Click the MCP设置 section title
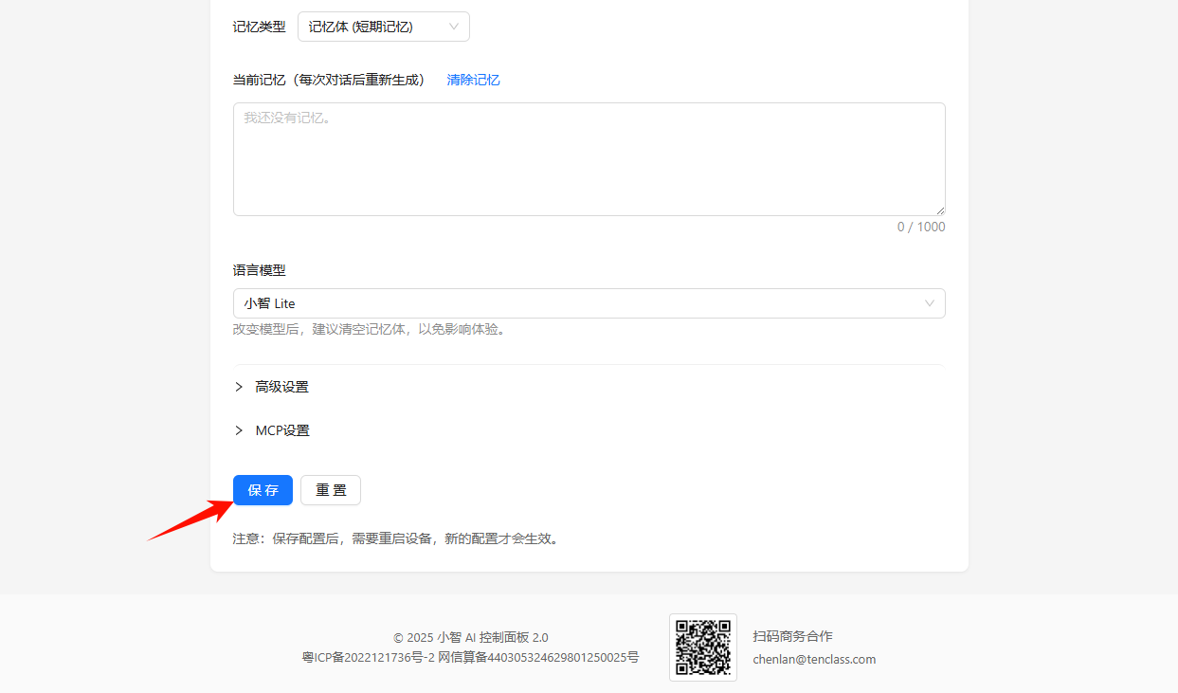The height and width of the screenshot is (693, 1178). [282, 430]
